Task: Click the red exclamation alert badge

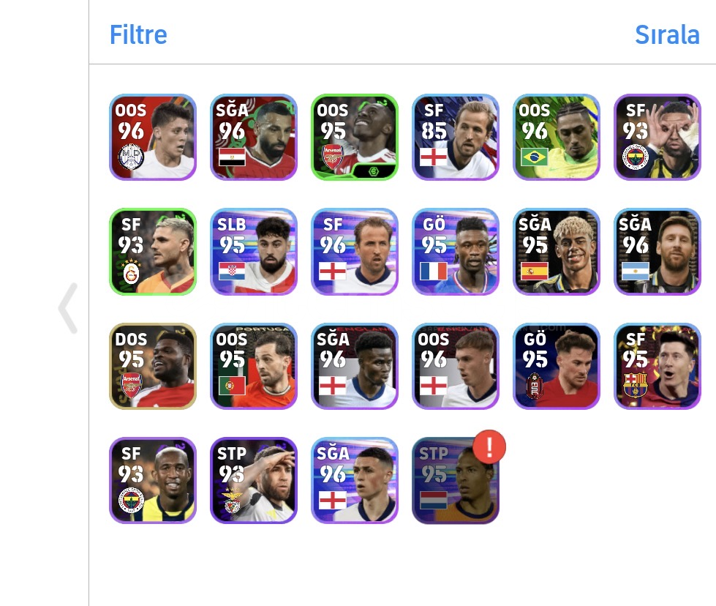Action: pyautogui.click(x=489, y=447)
